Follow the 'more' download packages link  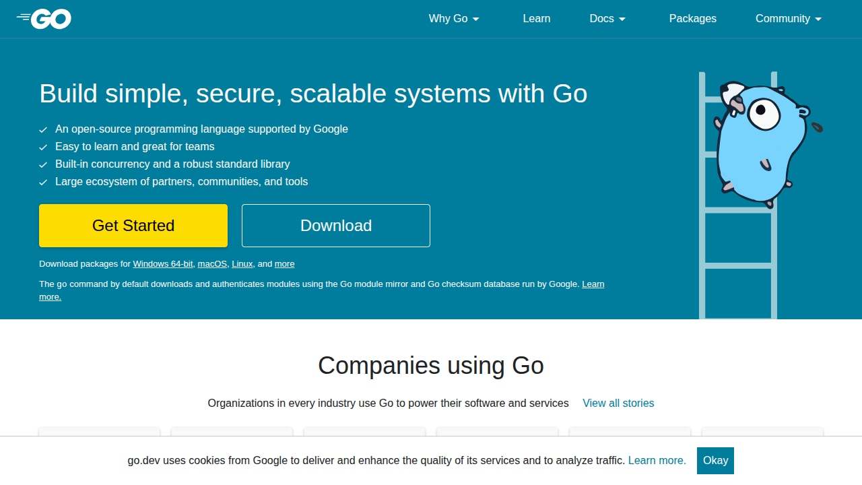(284, 264)
